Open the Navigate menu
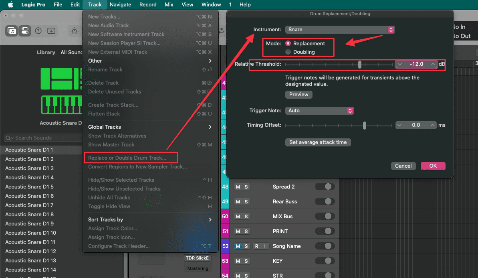The width and height of the screenshot is (478, 278). (x=120, y=5)
